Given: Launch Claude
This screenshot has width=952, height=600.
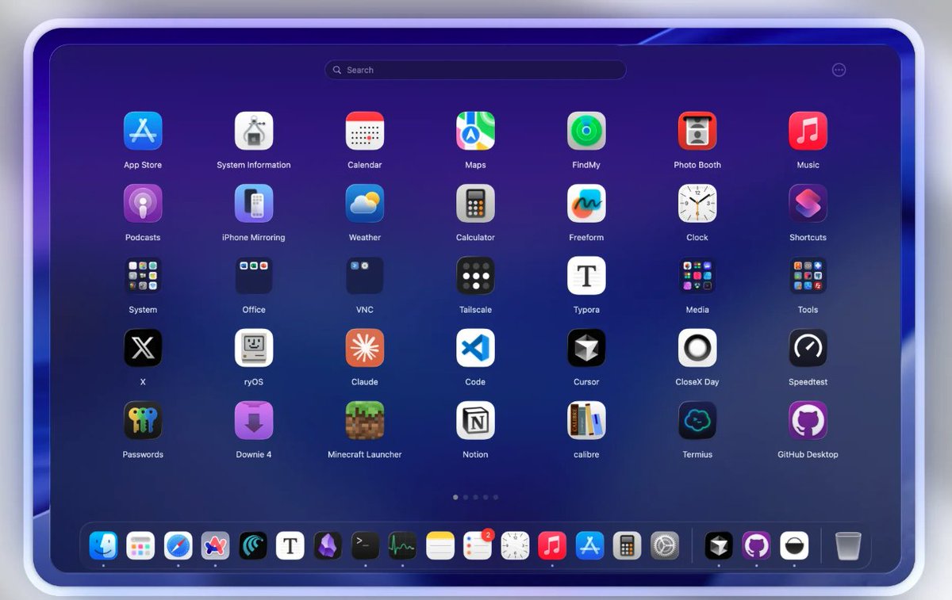Looking at the screenshot, I should [x=365, y=348].
